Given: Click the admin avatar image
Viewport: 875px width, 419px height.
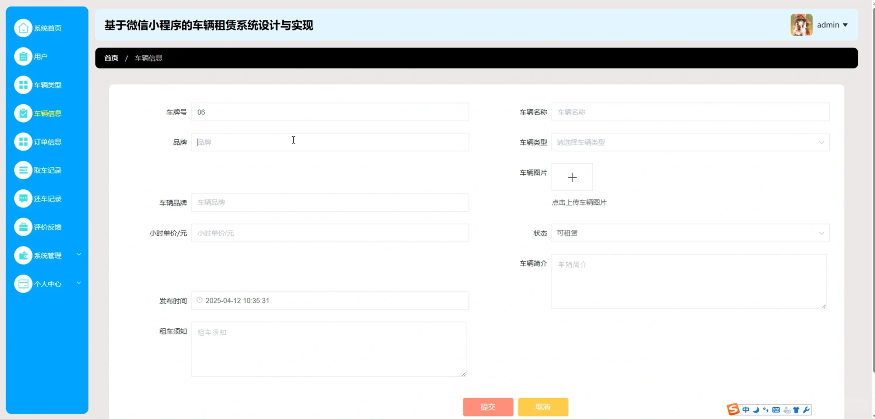Looking at the screenshot, I should [x=801, y=24].
